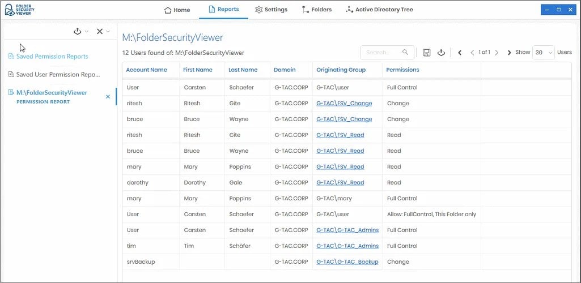Sort by Permissions column
The height and width of the screenshot is (283, 581).
tap(402, 70)
